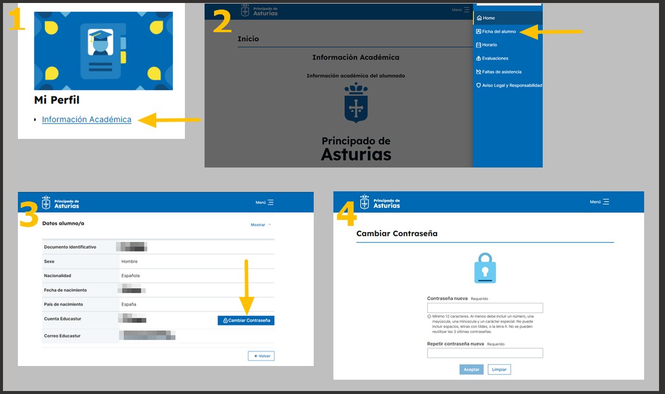Screen dimensions: 665x394
Task: Open the Menú hamburger on the Datos alumno/a page
Action: pos(265,203)
